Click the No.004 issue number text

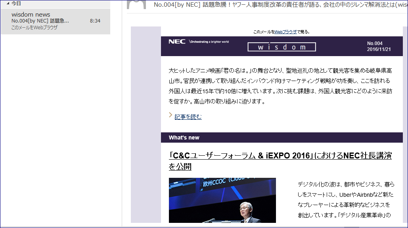(x=375, y=43)
